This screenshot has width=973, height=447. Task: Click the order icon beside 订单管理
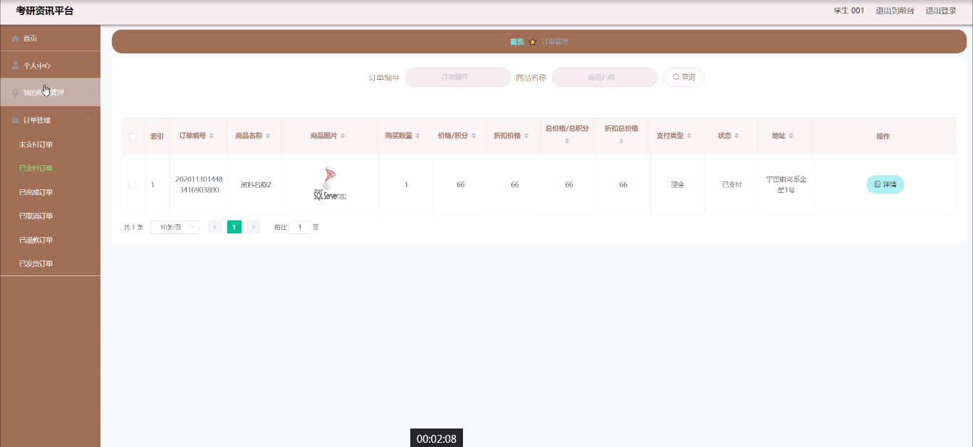click(15, 120)
